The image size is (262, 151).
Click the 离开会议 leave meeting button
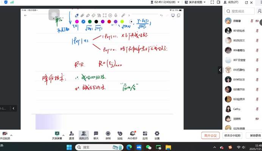point(211,135)
